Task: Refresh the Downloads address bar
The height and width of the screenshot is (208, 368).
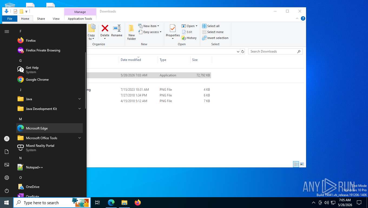Action: (x=243, y=51)
